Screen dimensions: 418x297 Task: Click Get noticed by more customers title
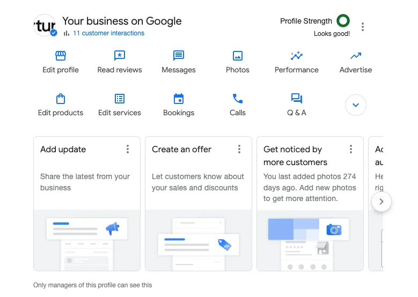(295, 156)
